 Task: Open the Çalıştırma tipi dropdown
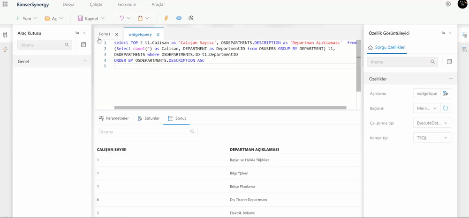(x=432, y=123)
